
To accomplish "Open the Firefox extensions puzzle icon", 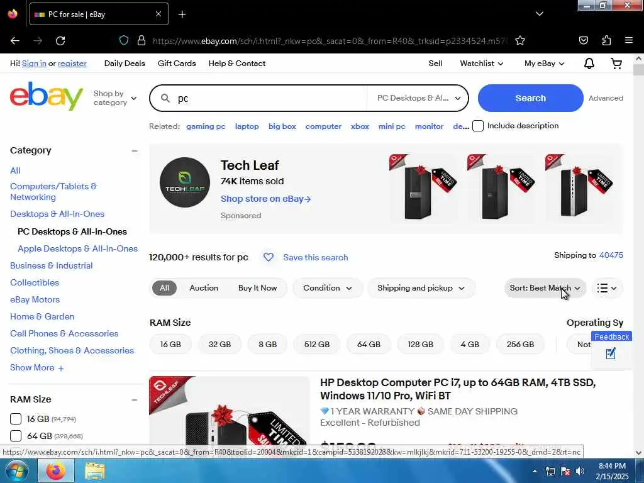I will tap(606, 41).
